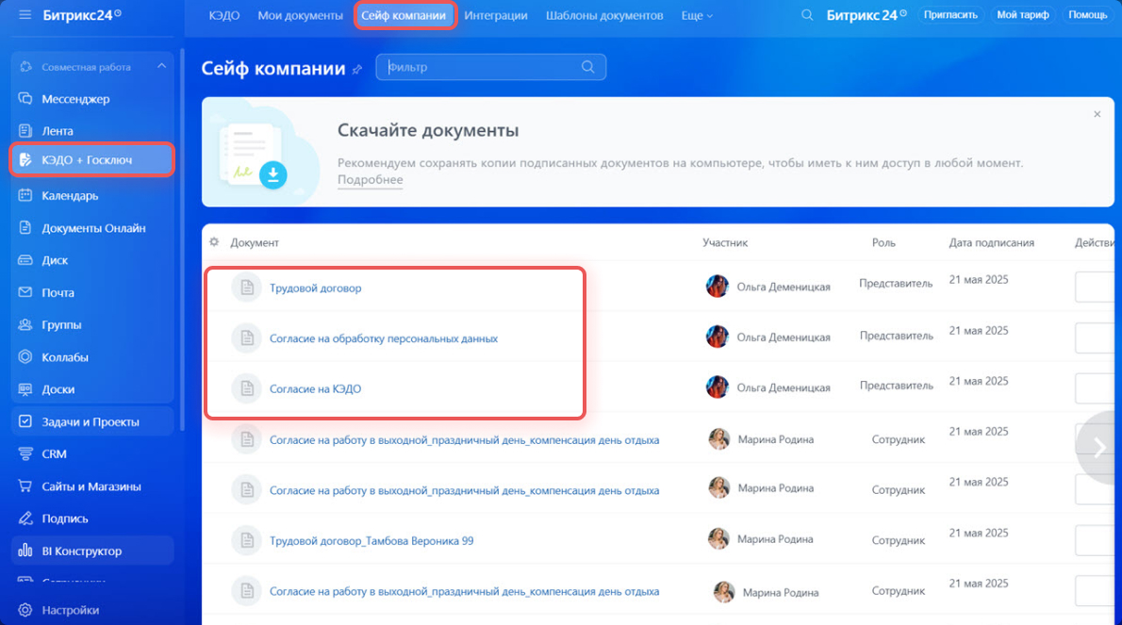Click the Коллабы icon in sidebar
This screenshot has width=1122, height=625.
[25, 357]
